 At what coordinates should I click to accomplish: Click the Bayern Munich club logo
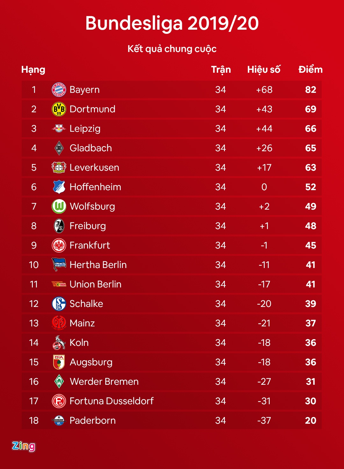(x=59, y=90)
